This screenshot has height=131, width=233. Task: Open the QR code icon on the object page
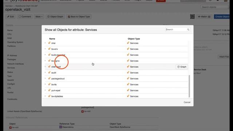point(193,17)
